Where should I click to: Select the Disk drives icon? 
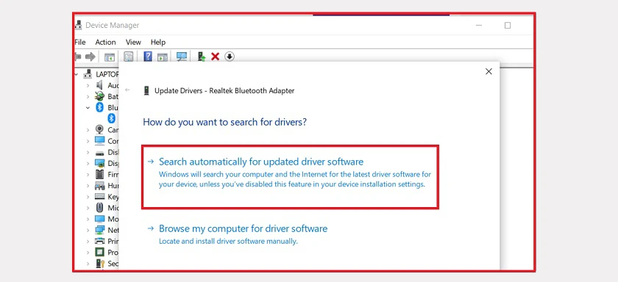click(x=100, y=152)
